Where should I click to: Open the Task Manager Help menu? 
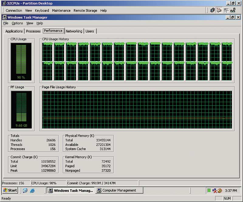[40, 23]
